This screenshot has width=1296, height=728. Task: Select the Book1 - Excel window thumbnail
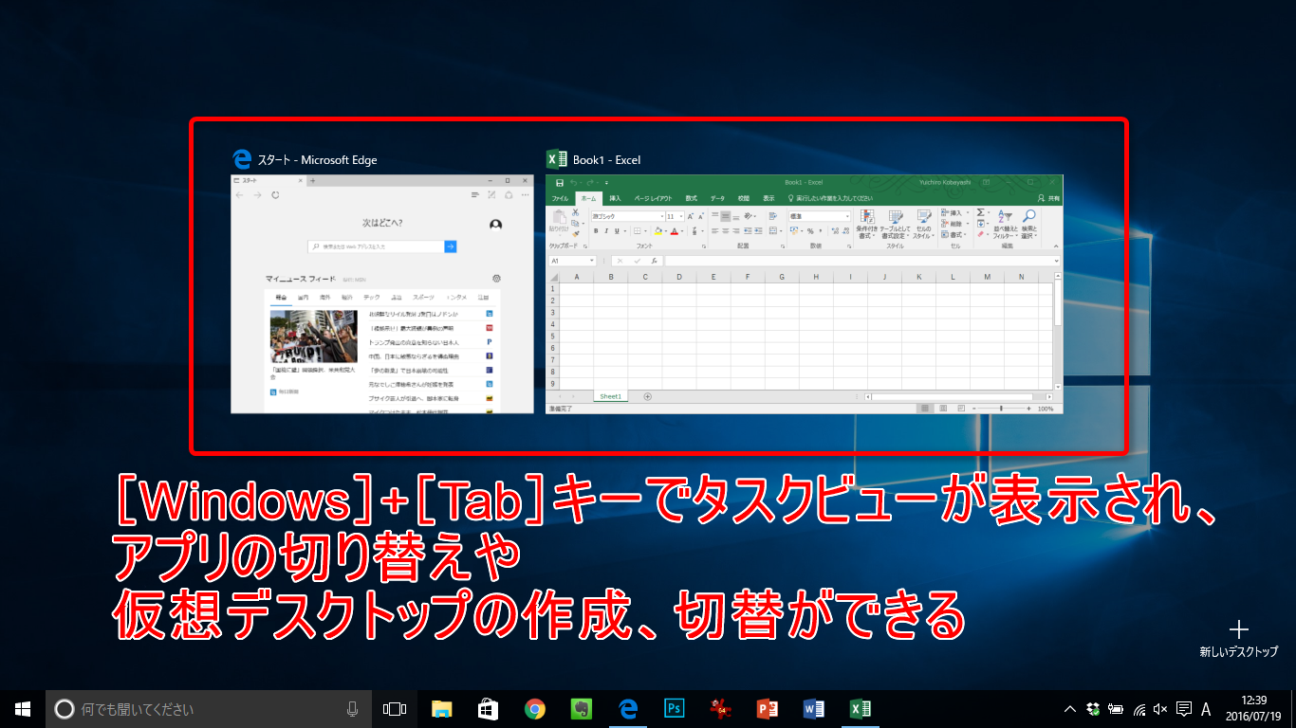pyautogui.click(x=805, y=294)
